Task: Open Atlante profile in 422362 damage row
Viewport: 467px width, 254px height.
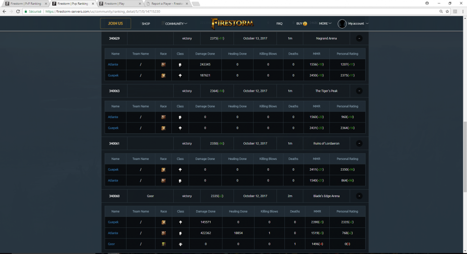Action: click(113, 233)
